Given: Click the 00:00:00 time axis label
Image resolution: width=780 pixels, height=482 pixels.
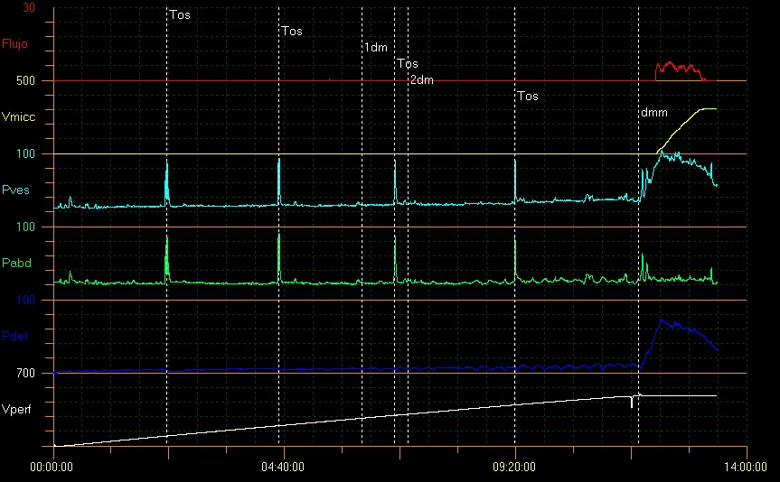Looking at the screenshot, I should click(x=52, y=468).
